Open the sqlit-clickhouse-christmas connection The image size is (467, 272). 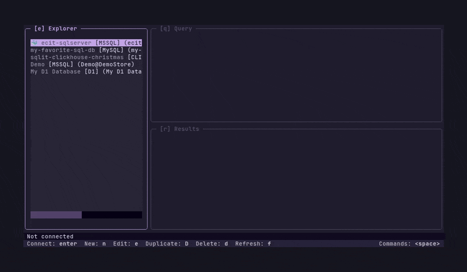click(x=78, y=57)
